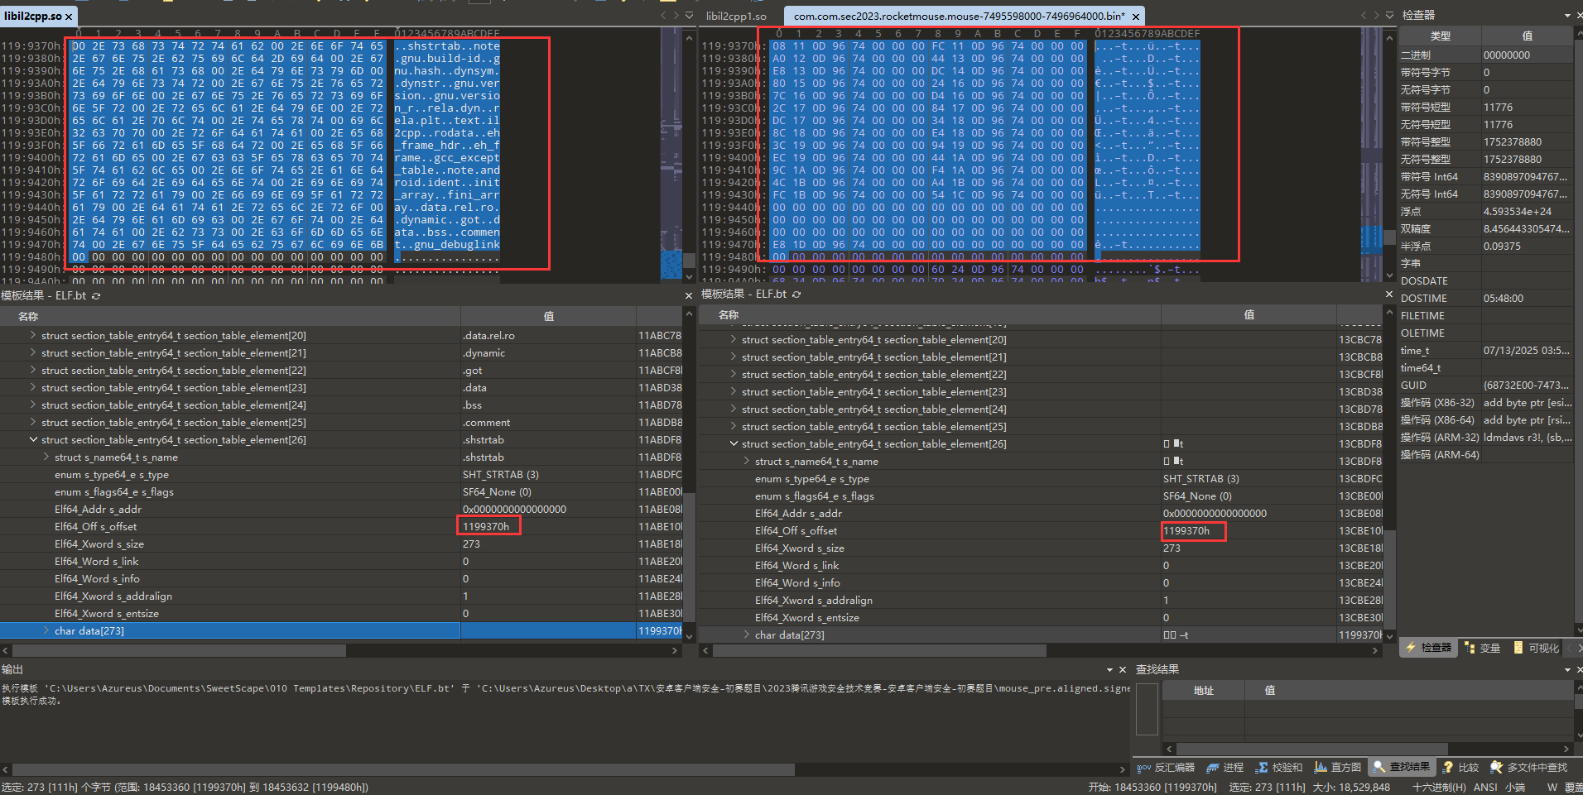The image size is (1583, 795).
Task: Toggle ANSI character set in status bar
Action: click(x=1485, y=788)
